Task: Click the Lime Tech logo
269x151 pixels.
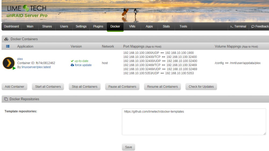Action: [27, 8]
